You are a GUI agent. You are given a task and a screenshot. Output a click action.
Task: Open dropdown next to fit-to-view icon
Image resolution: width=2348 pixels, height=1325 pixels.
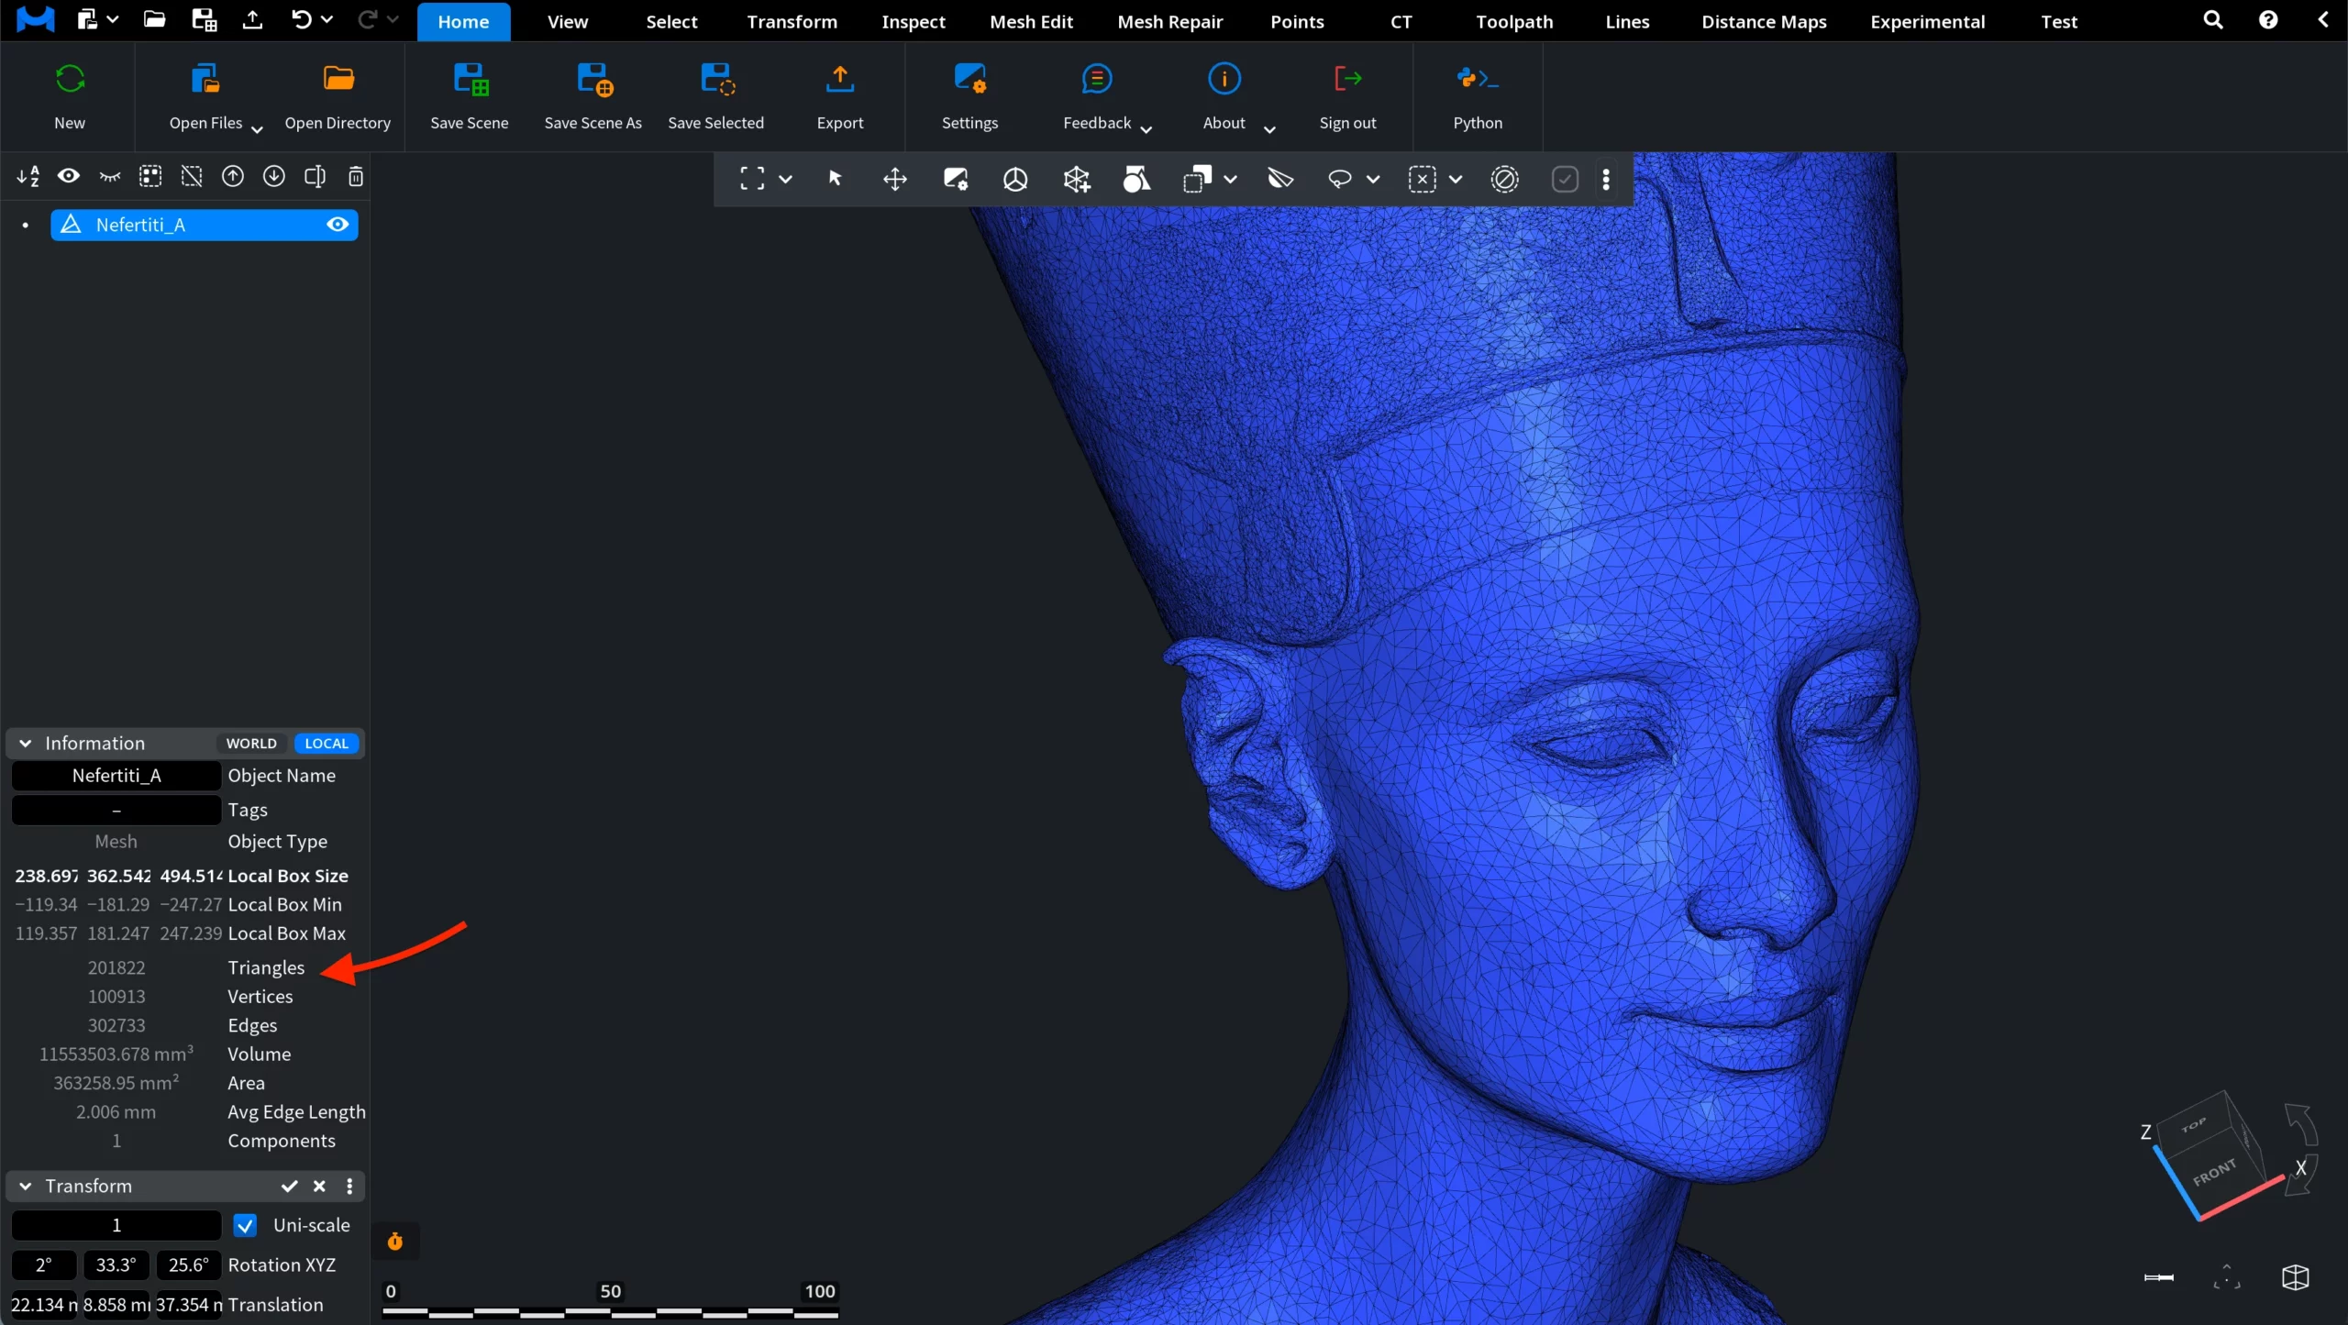(785, 179)
